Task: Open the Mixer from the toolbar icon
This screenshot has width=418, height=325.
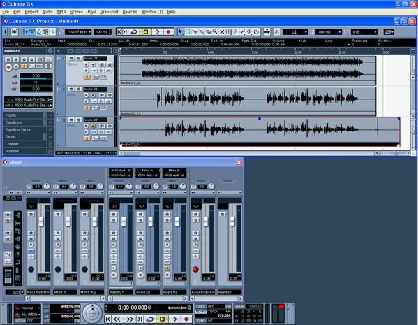Action: [53, 31]
